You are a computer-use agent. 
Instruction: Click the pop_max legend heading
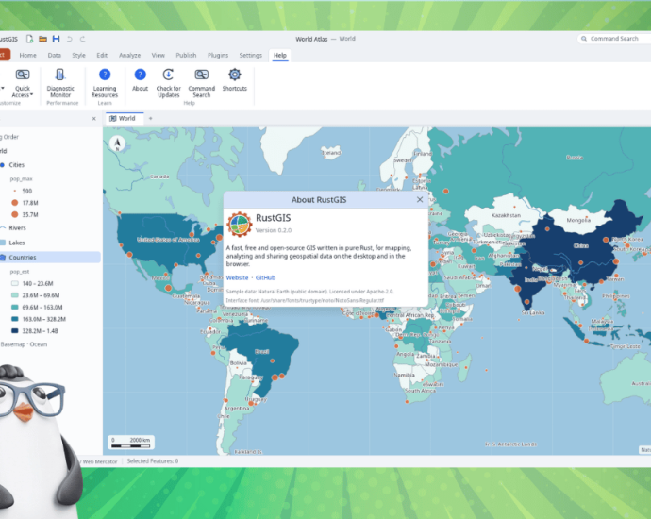click(21, 179)
